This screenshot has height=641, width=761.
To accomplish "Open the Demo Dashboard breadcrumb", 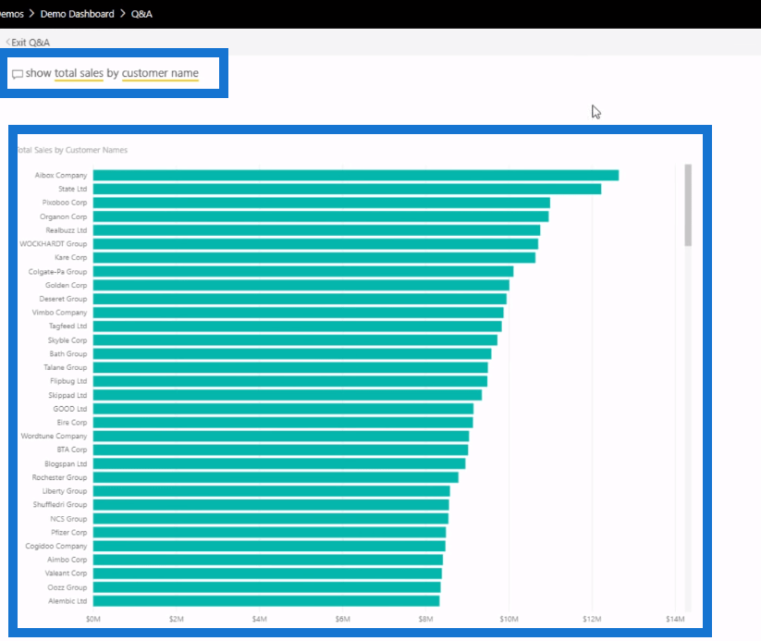I will [78, 14].
